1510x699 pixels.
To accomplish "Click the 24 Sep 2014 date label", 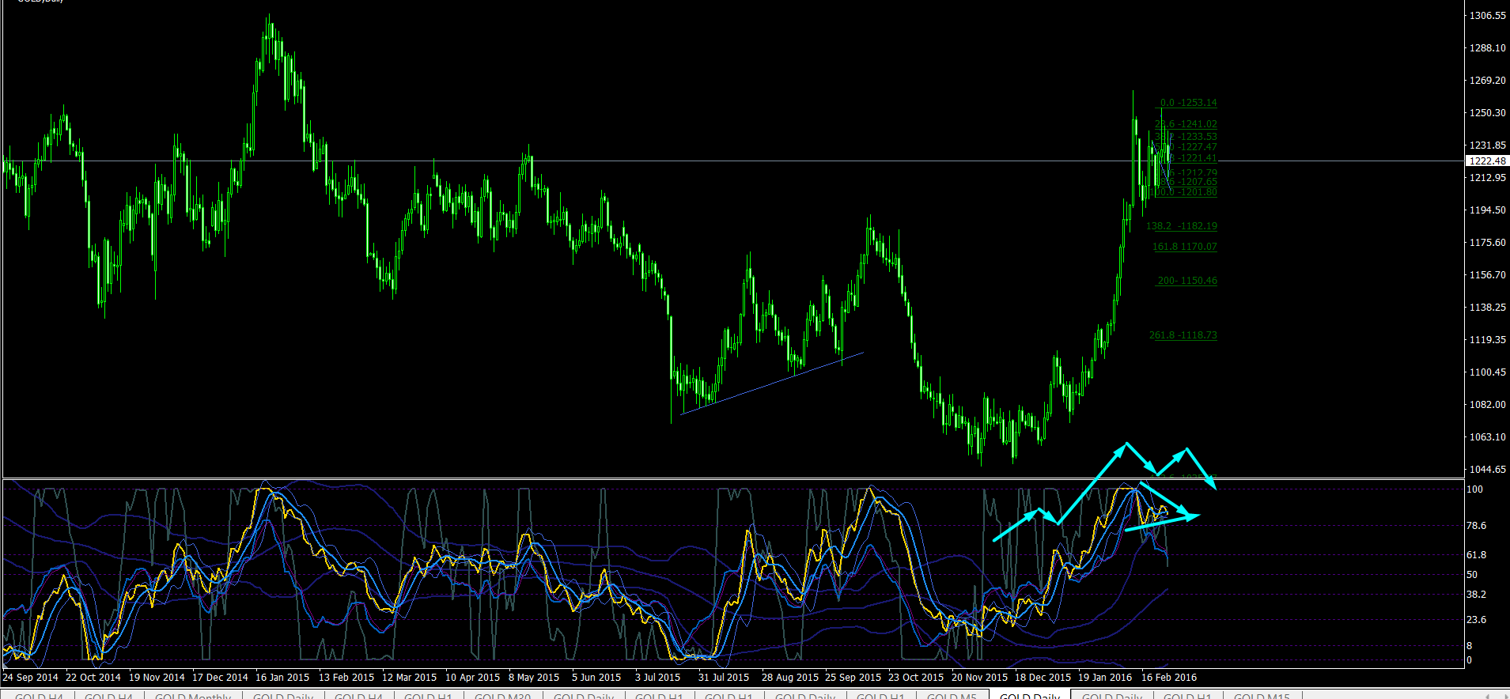I will click(31, 678).
